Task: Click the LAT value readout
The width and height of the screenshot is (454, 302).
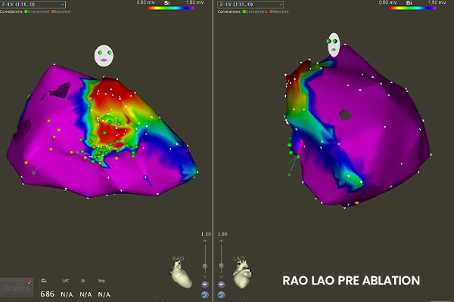Action: [67, 293]
